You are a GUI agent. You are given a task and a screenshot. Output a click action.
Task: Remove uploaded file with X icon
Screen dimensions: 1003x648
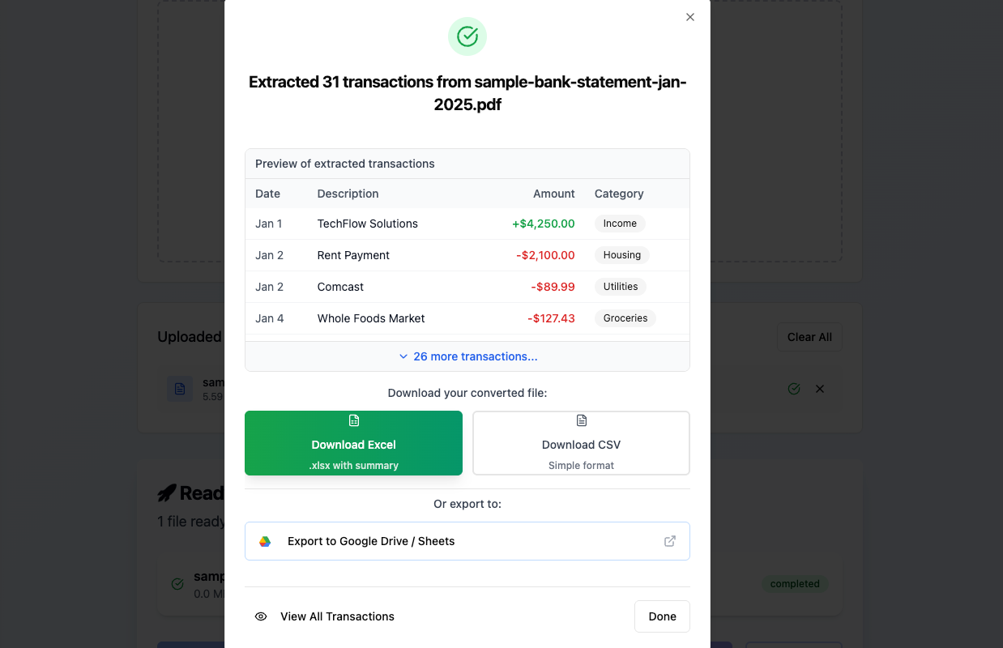point(820,389)
